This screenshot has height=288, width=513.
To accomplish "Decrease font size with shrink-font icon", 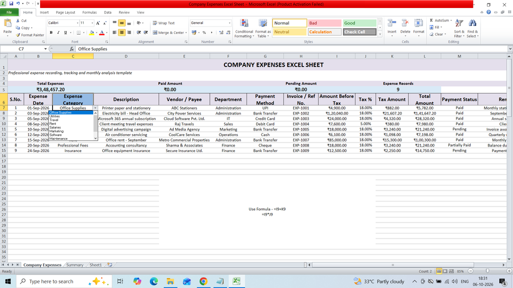I will point(105,23).
